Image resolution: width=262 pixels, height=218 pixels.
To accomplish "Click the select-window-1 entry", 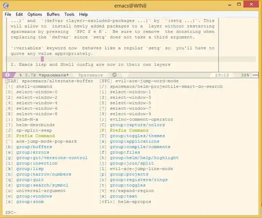I will click(131, 92).
